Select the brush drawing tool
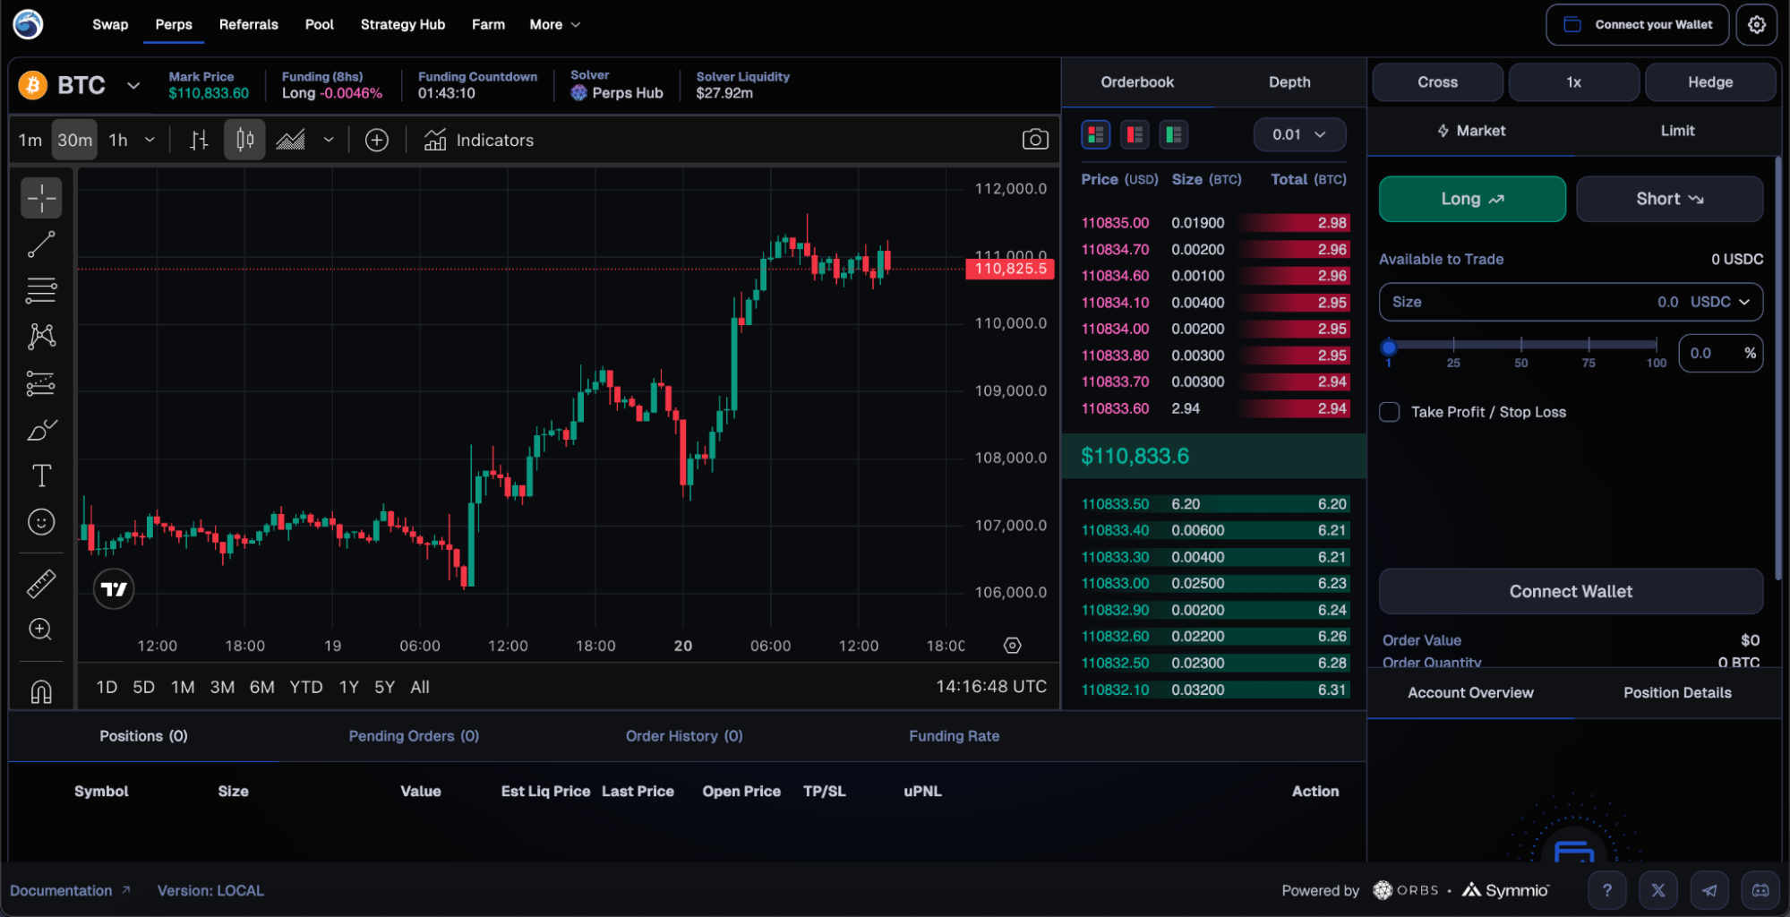 pyautogui.click(x=41, y=430)
